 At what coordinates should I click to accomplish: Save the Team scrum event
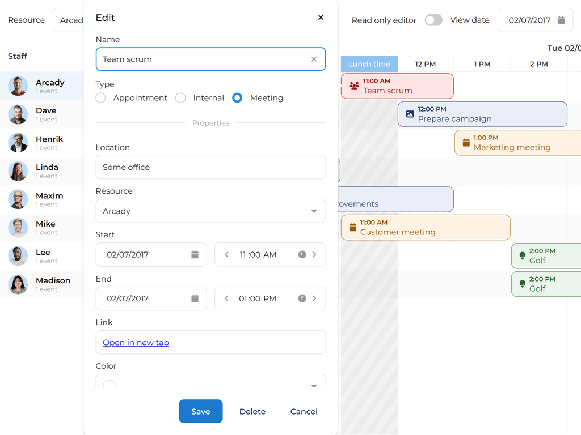(x=200, y=411)
